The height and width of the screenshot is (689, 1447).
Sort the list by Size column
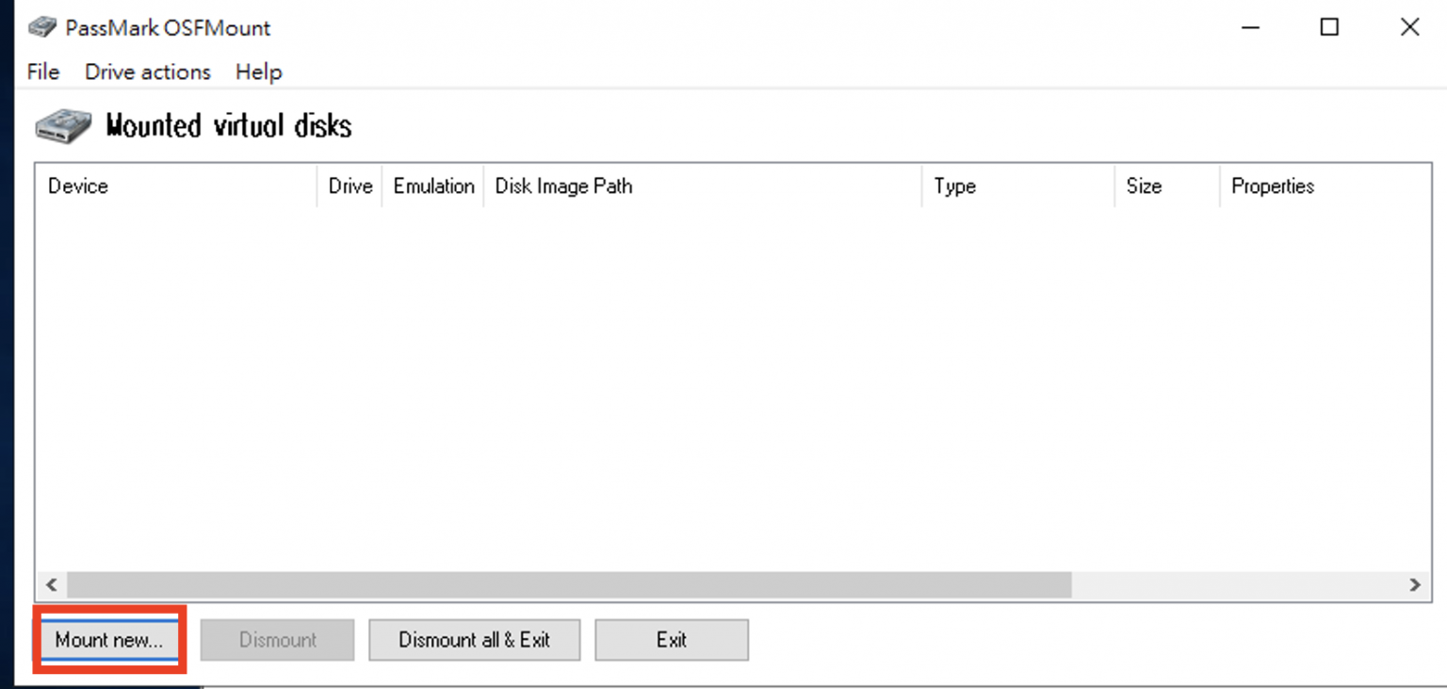point(1166,186)
